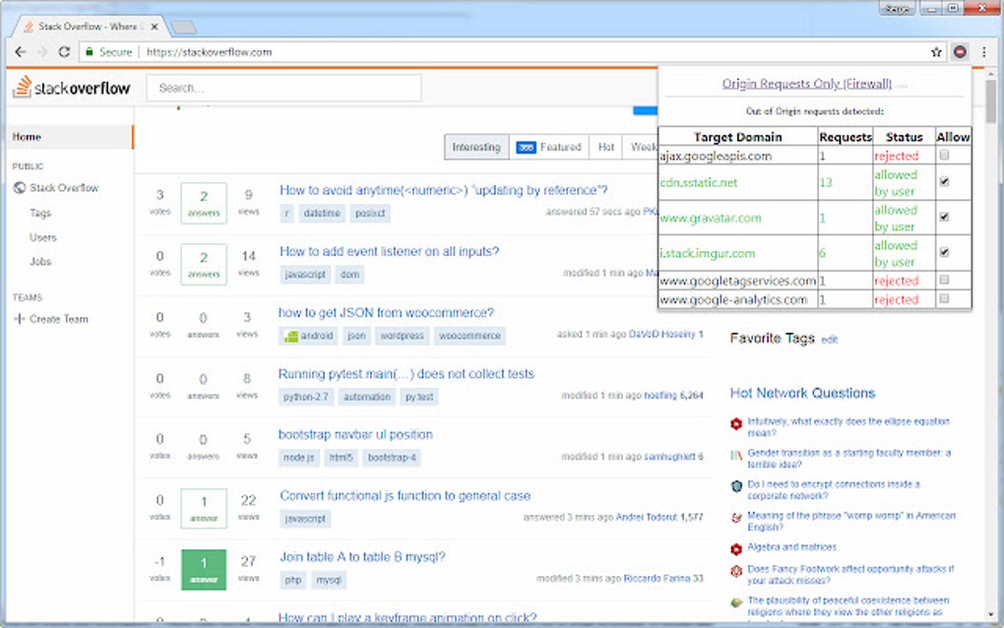
Task: Click the browser back arrow
Action: coord(20,52)
